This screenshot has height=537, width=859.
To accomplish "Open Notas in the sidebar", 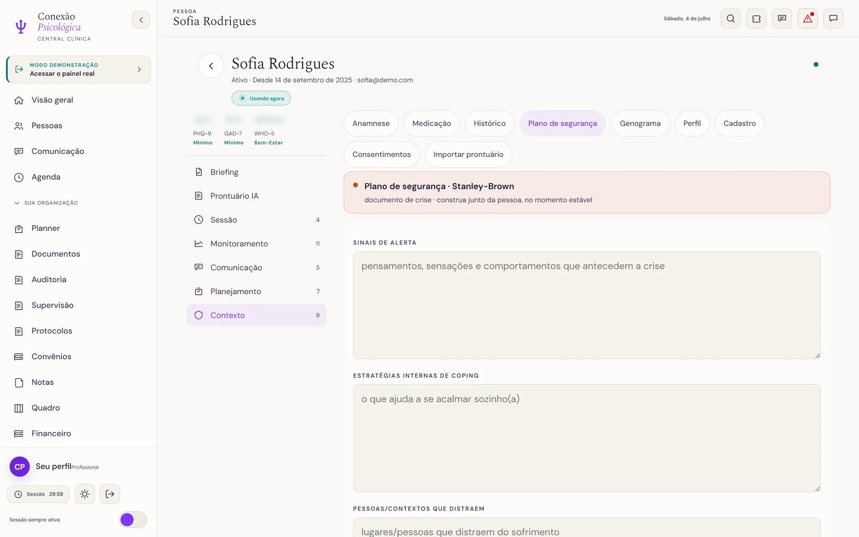I will coord(78,382).
